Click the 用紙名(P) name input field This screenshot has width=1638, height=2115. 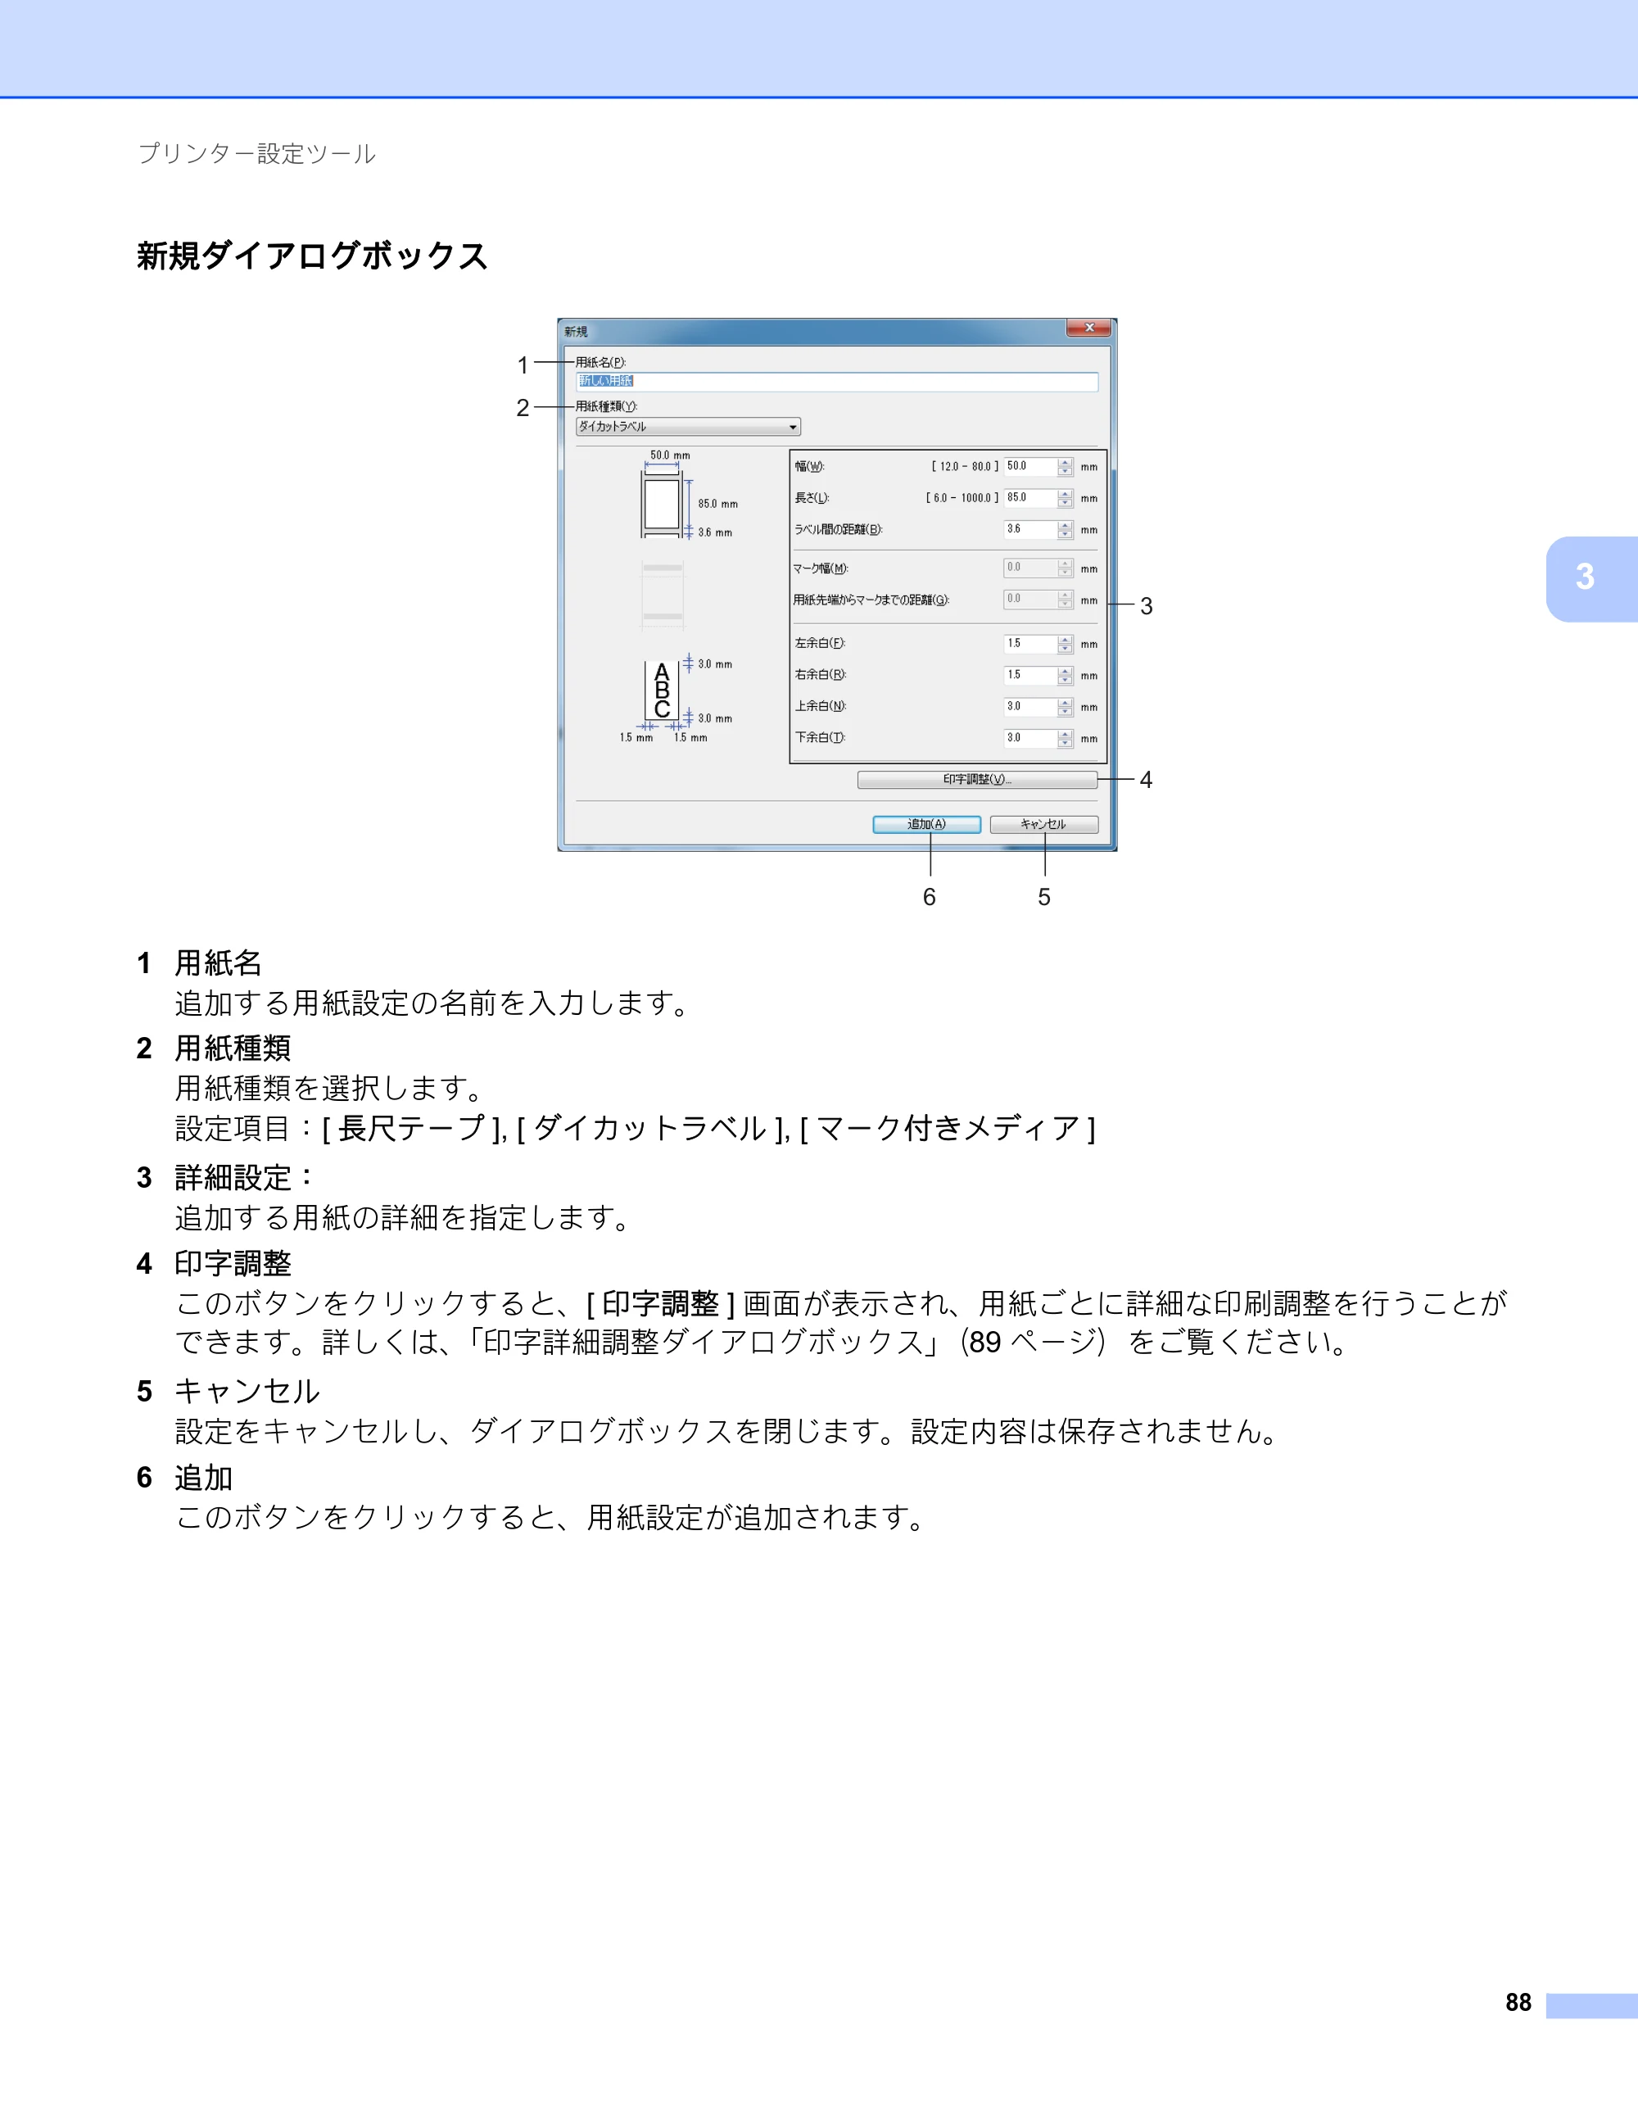(x=836, y=382)
